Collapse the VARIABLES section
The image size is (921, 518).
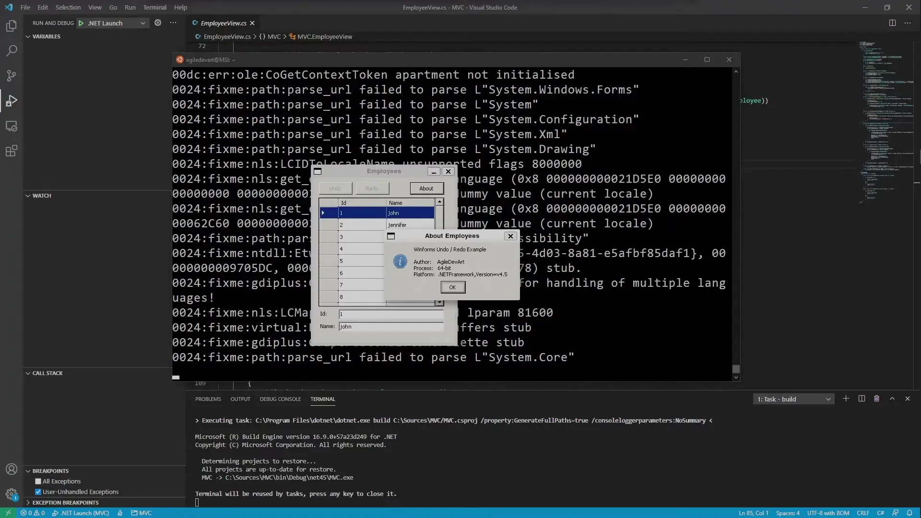tap(46, 36)
